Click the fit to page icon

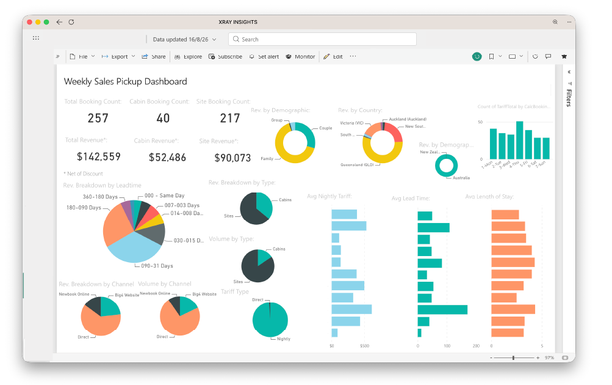[565, 358]
